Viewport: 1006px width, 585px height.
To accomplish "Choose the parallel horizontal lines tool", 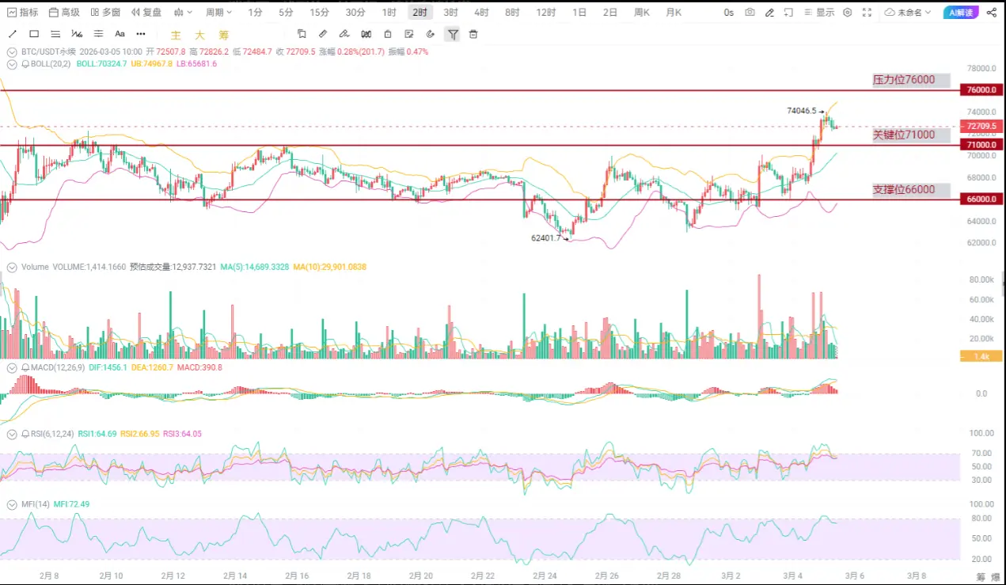I will point(55,34).
